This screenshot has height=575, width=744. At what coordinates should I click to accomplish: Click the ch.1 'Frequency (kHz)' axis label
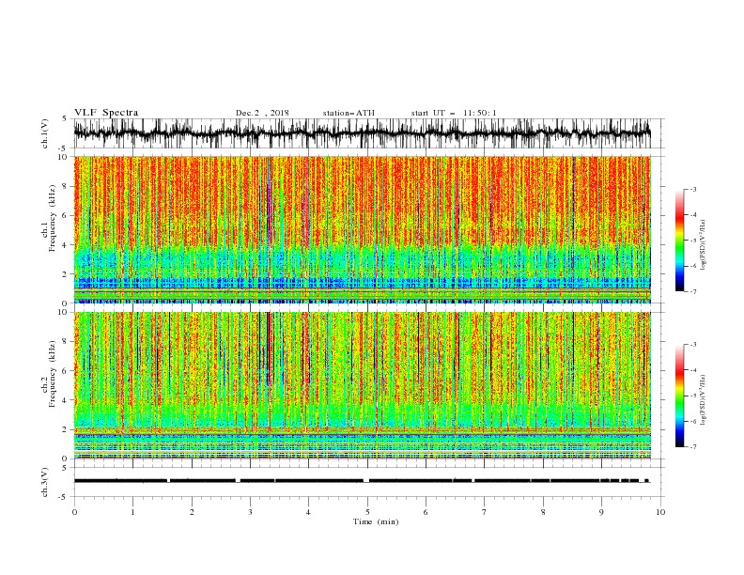(52, 218)
